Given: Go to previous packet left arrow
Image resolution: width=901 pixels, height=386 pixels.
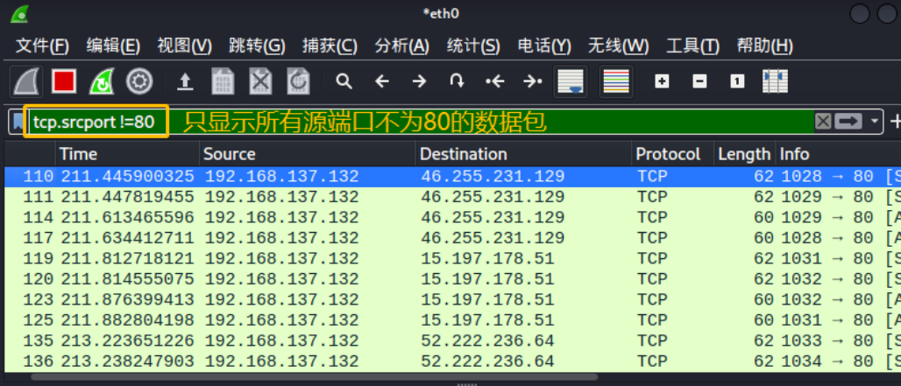Looking at the screenshot, I should [381, 81].
